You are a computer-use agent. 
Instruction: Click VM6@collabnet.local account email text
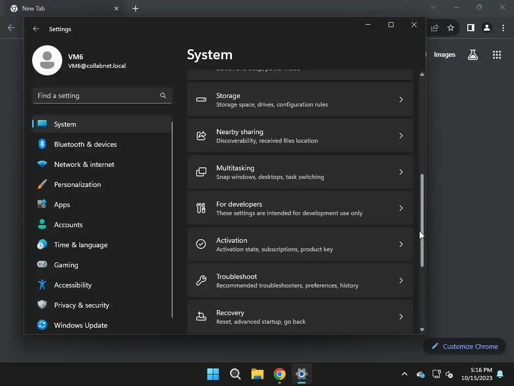pyautogui.click(x=97, y=66)
